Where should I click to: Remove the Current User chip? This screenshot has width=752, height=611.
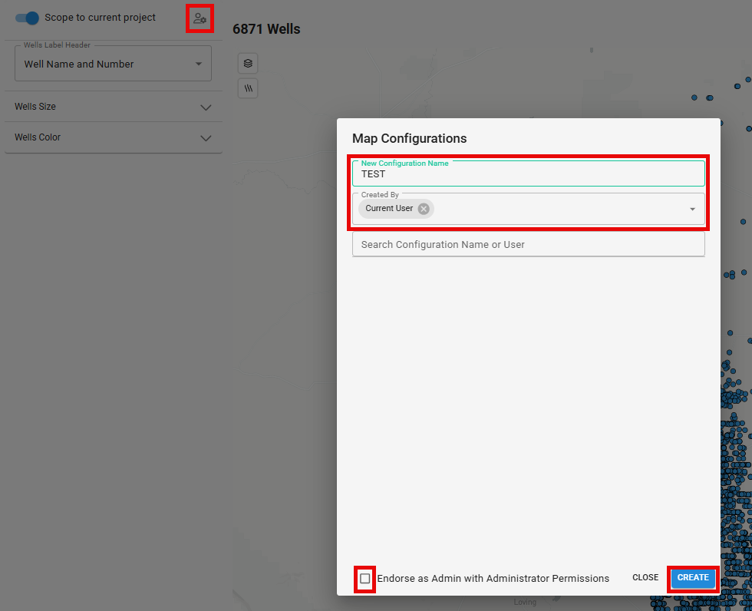(424, 209)
